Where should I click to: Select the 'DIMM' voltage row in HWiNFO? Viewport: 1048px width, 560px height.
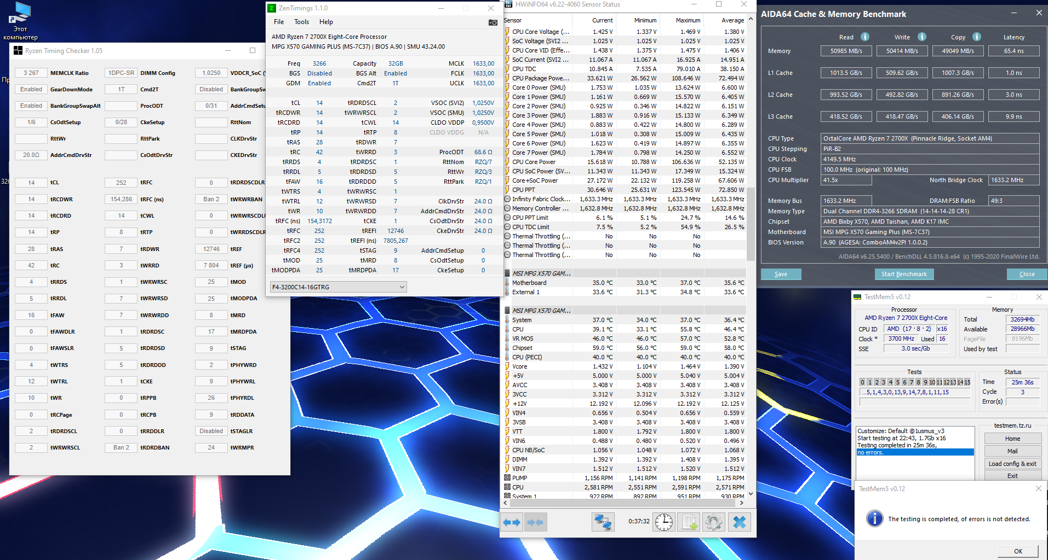[625, 459]
